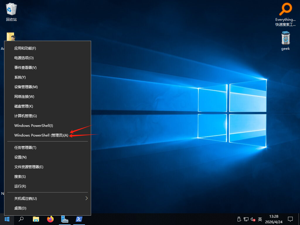Open the Everything search tool desktop icon

(285, 14)
